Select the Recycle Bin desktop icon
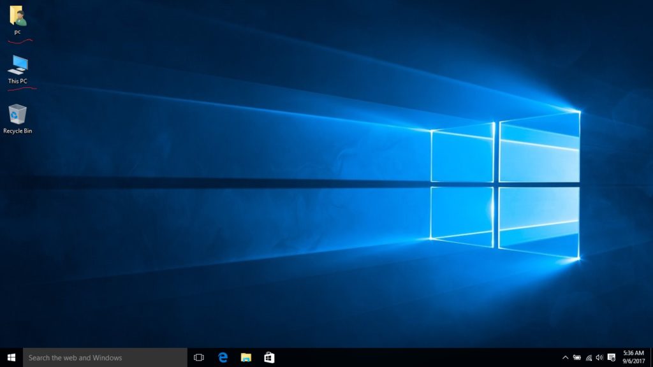653x367 pixels. (17, 119)
